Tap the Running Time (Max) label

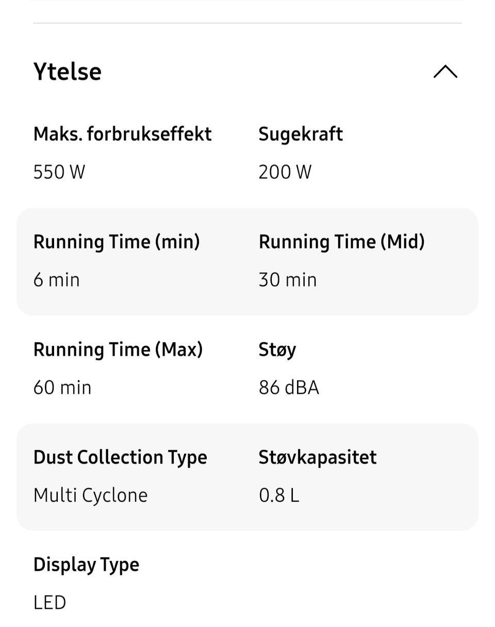(118, 350)
